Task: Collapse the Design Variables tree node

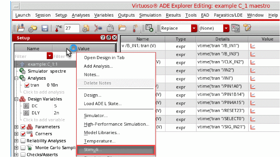Action: [x=16, y=99]
